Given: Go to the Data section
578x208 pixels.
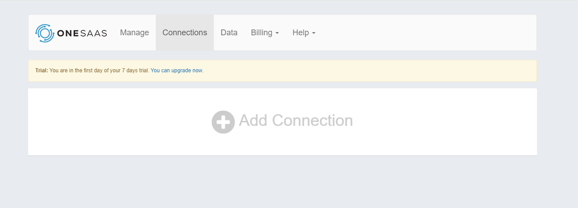Looking at the screenshot, I should 229,33.
